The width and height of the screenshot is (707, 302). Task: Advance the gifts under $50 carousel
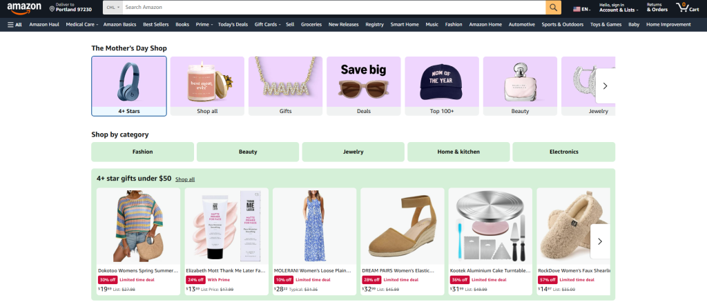(x=599, y=241)
